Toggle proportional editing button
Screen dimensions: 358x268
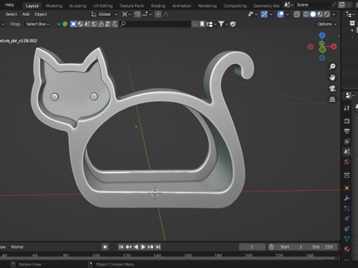pyautogui.click(x=158, y=14)
